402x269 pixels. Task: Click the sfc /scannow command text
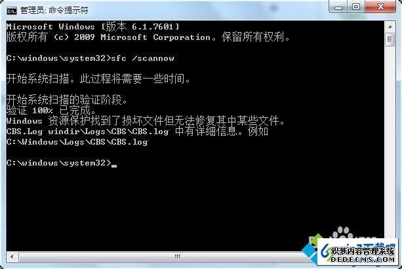tap(142, 58)
